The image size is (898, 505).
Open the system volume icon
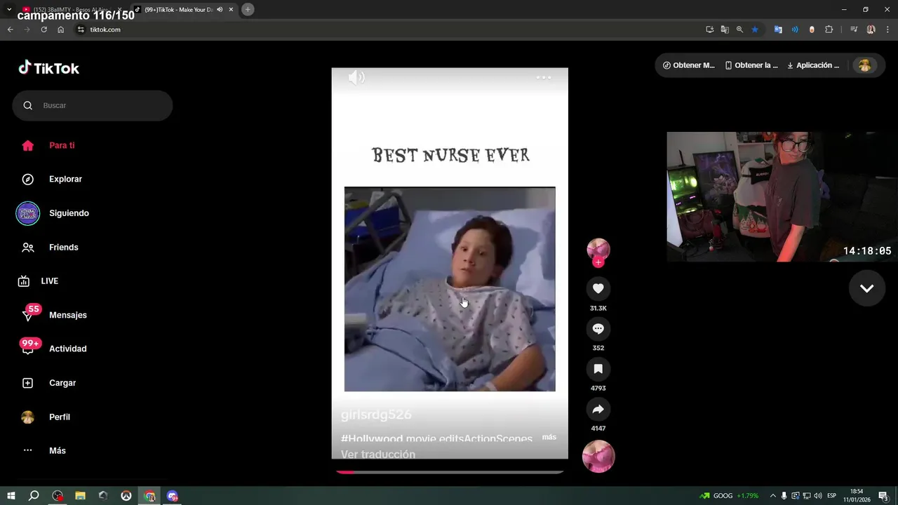tap(818, 496)
